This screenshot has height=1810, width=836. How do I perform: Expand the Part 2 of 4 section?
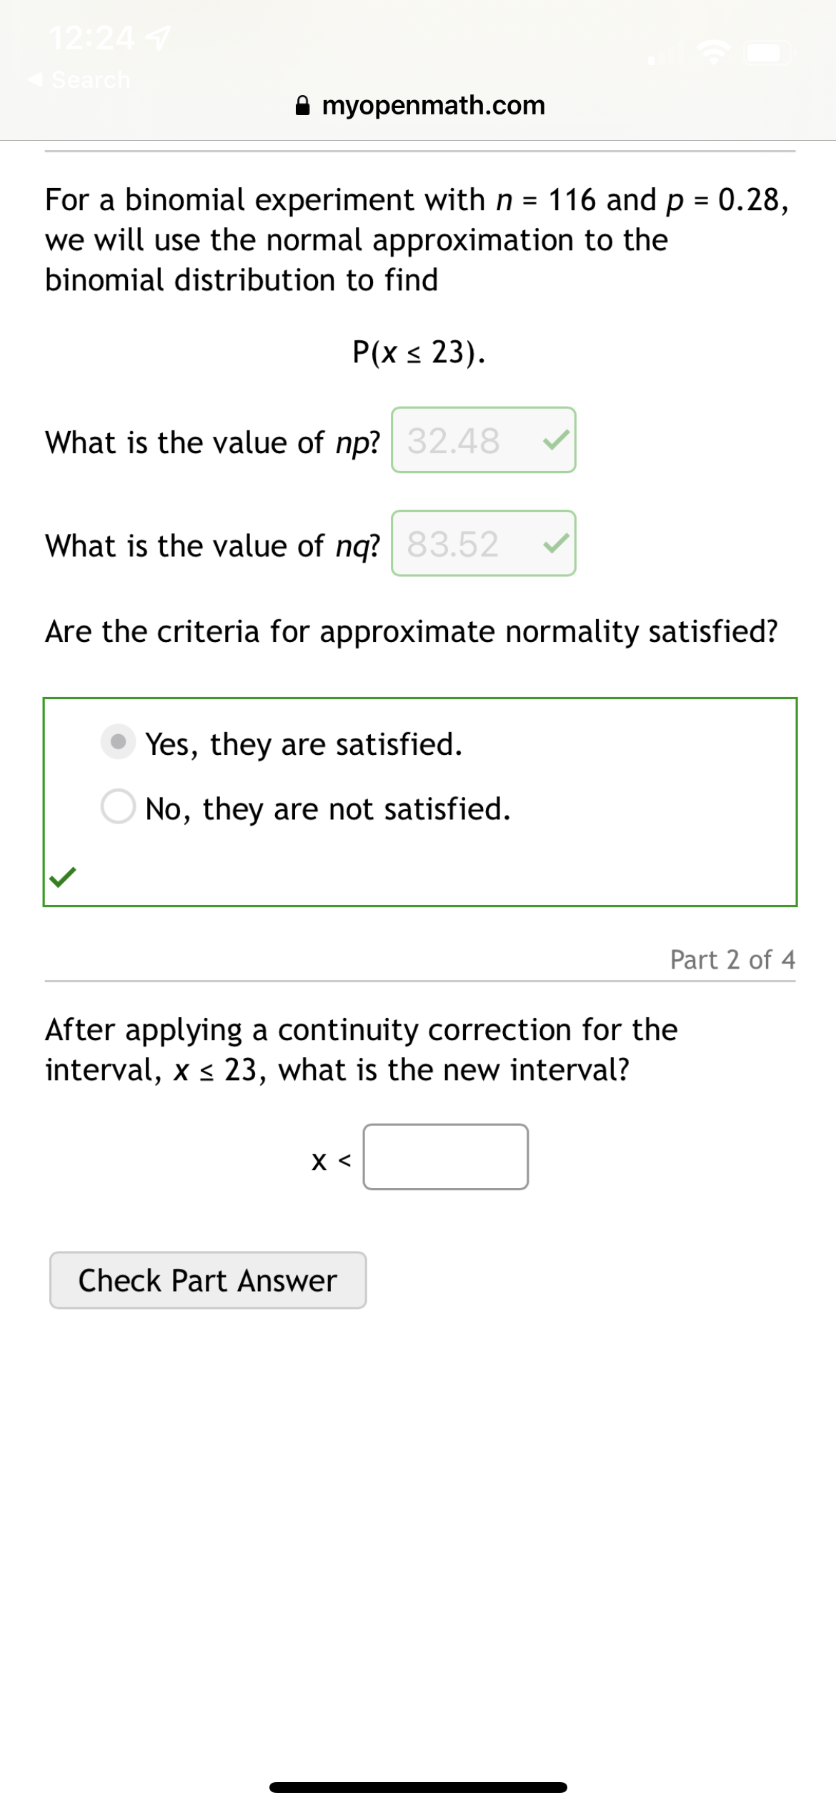[732, 960]
